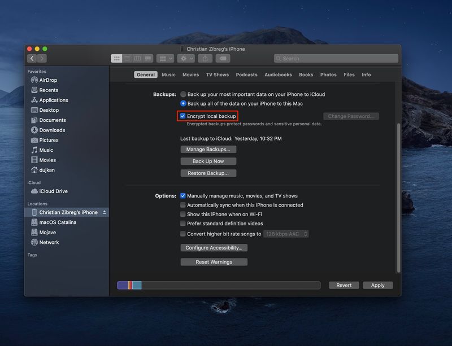Click the Apply button
The height and width of the screenshot is (346, 452).
click(x=377, y=285)
